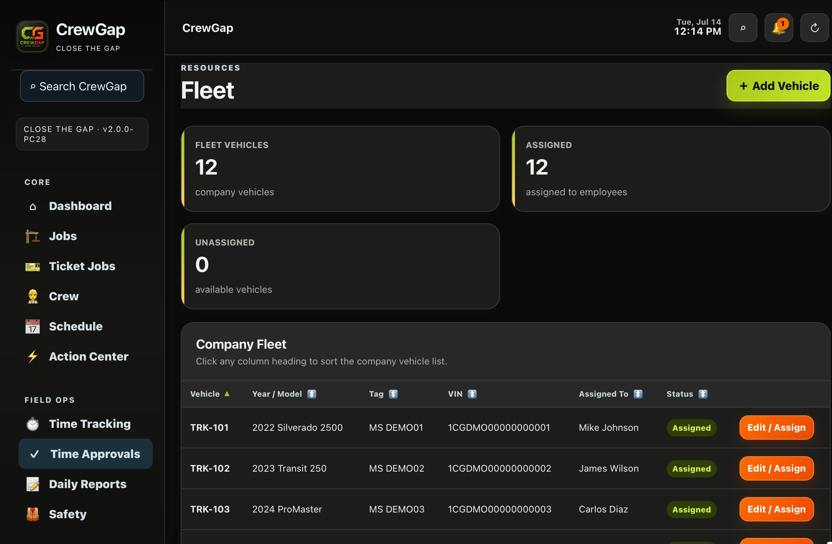
Task: Click the Ticket Jobs ticket icon
Action: coord(33,267)
